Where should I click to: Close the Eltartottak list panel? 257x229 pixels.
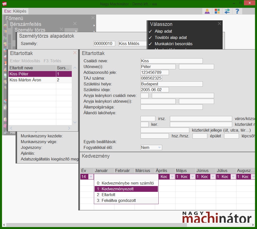(75, 53)
